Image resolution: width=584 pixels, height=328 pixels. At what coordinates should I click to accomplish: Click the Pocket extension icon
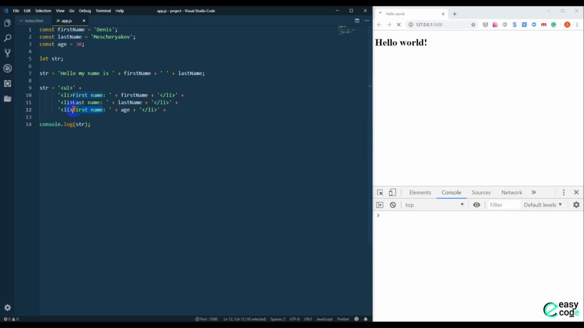click(485, 25)
